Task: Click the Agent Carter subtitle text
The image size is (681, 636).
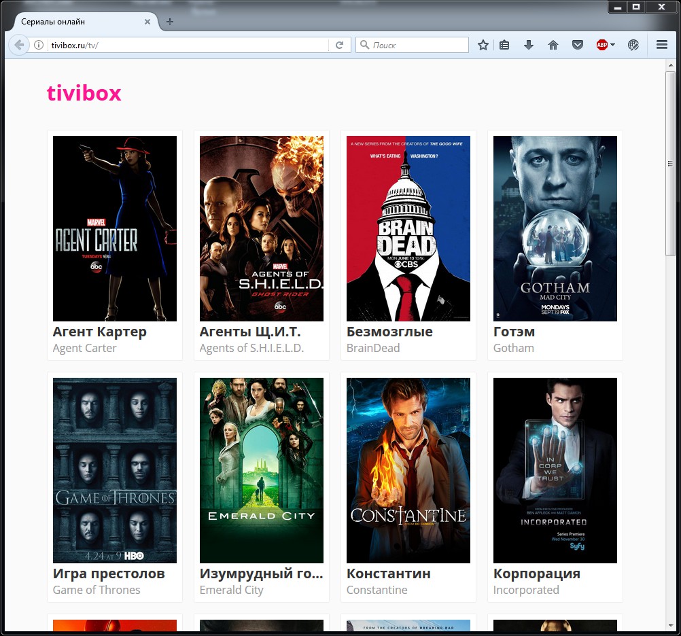Action: 85,348
